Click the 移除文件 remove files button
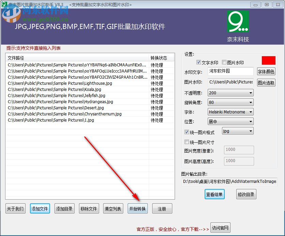Image resolution: width=285 pixels, height=236 pixels. pos(89,208)
